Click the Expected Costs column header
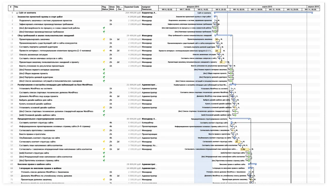 132,7
